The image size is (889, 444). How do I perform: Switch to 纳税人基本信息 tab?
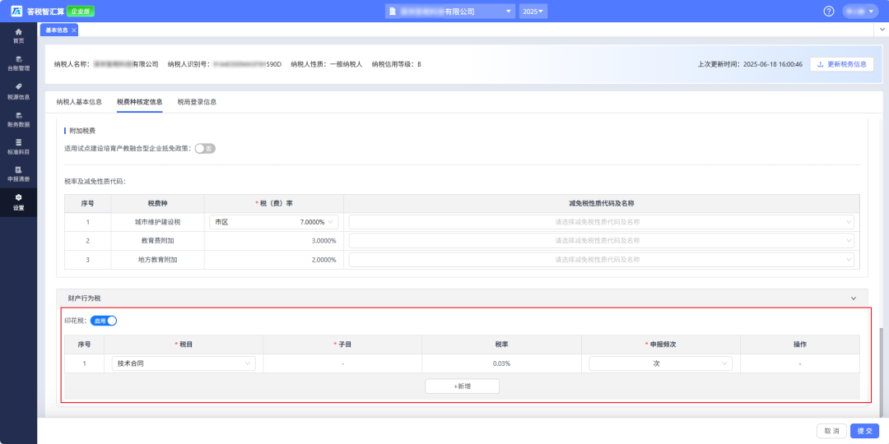(x=79, y=102)
